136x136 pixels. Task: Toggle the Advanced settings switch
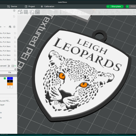pyautogui.click(x=8, y=66)
